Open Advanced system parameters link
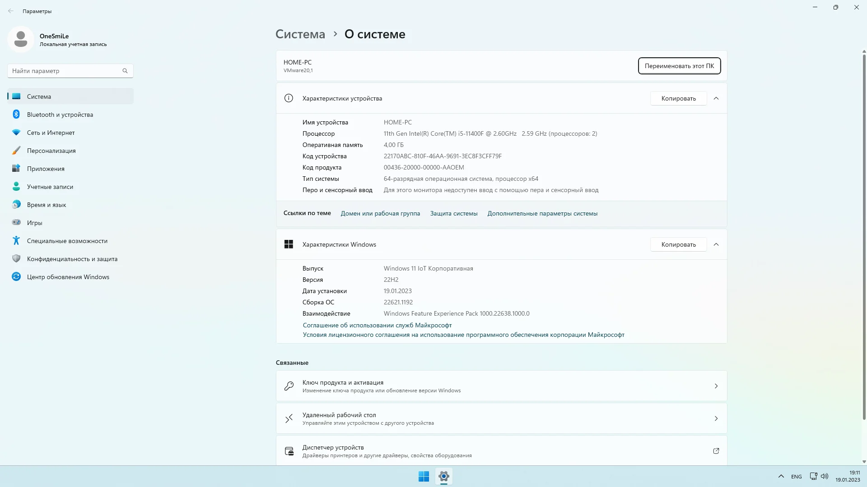 tap(542, 213)
